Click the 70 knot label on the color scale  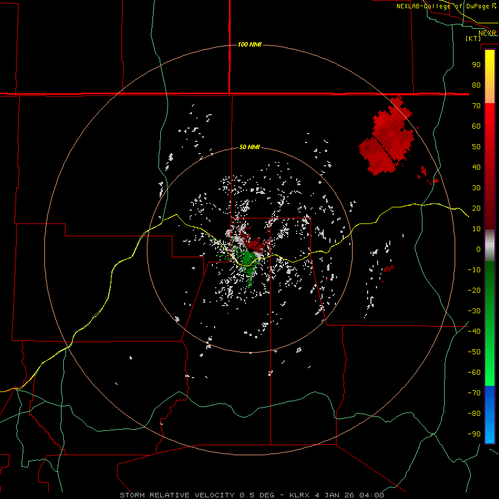[476, 106]
